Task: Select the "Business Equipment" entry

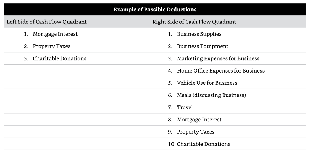Action: pos(203,46)
